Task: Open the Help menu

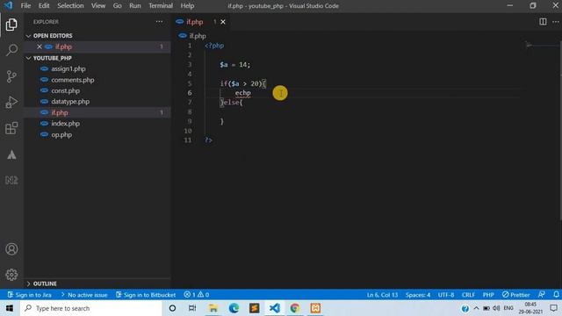Action: [187, 6]
